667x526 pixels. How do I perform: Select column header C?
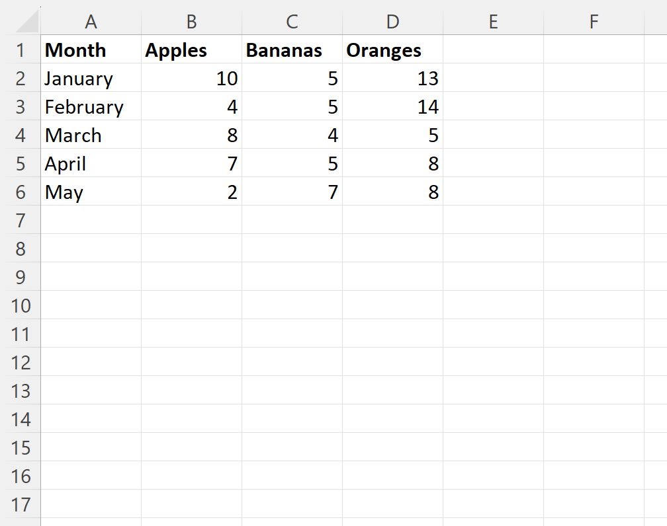point(292,22)
